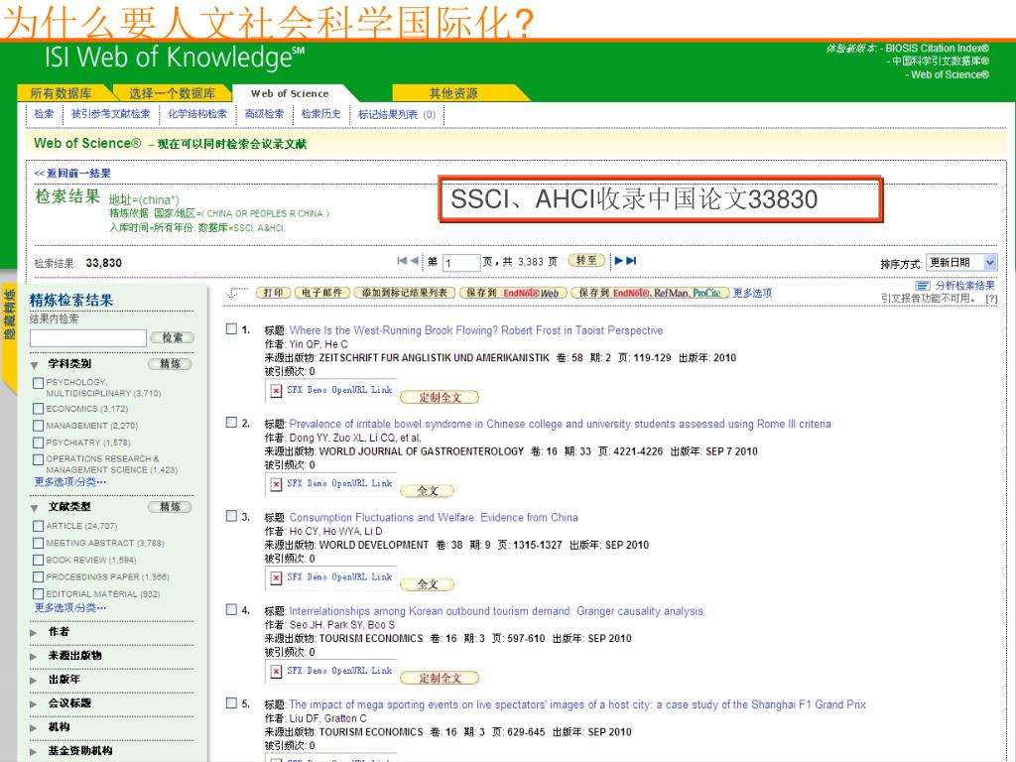Open the sort by 更新日期 dropdown

point(961,262)
